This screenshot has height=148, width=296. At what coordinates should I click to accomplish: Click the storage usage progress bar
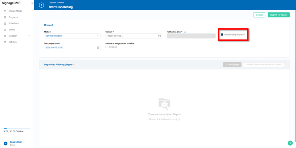17,128
